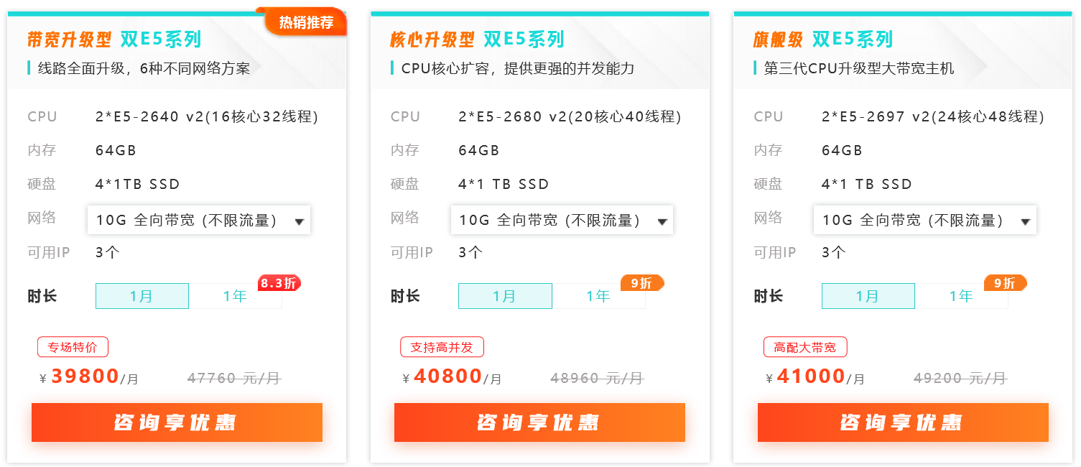Open network dropdown on 旗舰级 card
The image size is (1081, 467).
(x=925, y=221)
